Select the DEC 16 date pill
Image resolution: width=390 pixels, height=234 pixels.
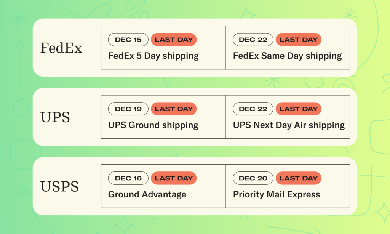128,178
